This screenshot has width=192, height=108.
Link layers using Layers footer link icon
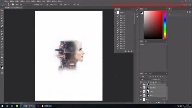pyautogui.click(x=148, y=103)
